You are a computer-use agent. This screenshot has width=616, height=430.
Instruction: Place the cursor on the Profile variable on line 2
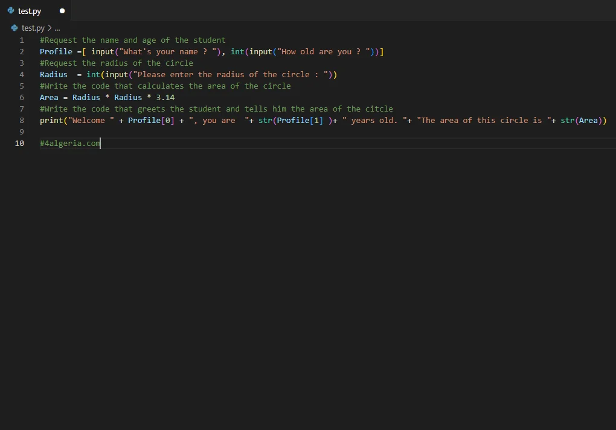click(x=56, y=52)
